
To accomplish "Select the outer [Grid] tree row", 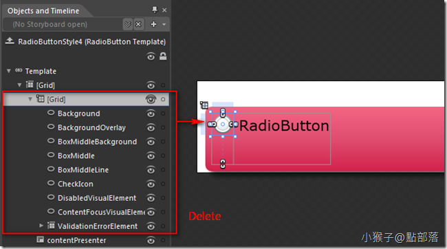I will point(45,85).
